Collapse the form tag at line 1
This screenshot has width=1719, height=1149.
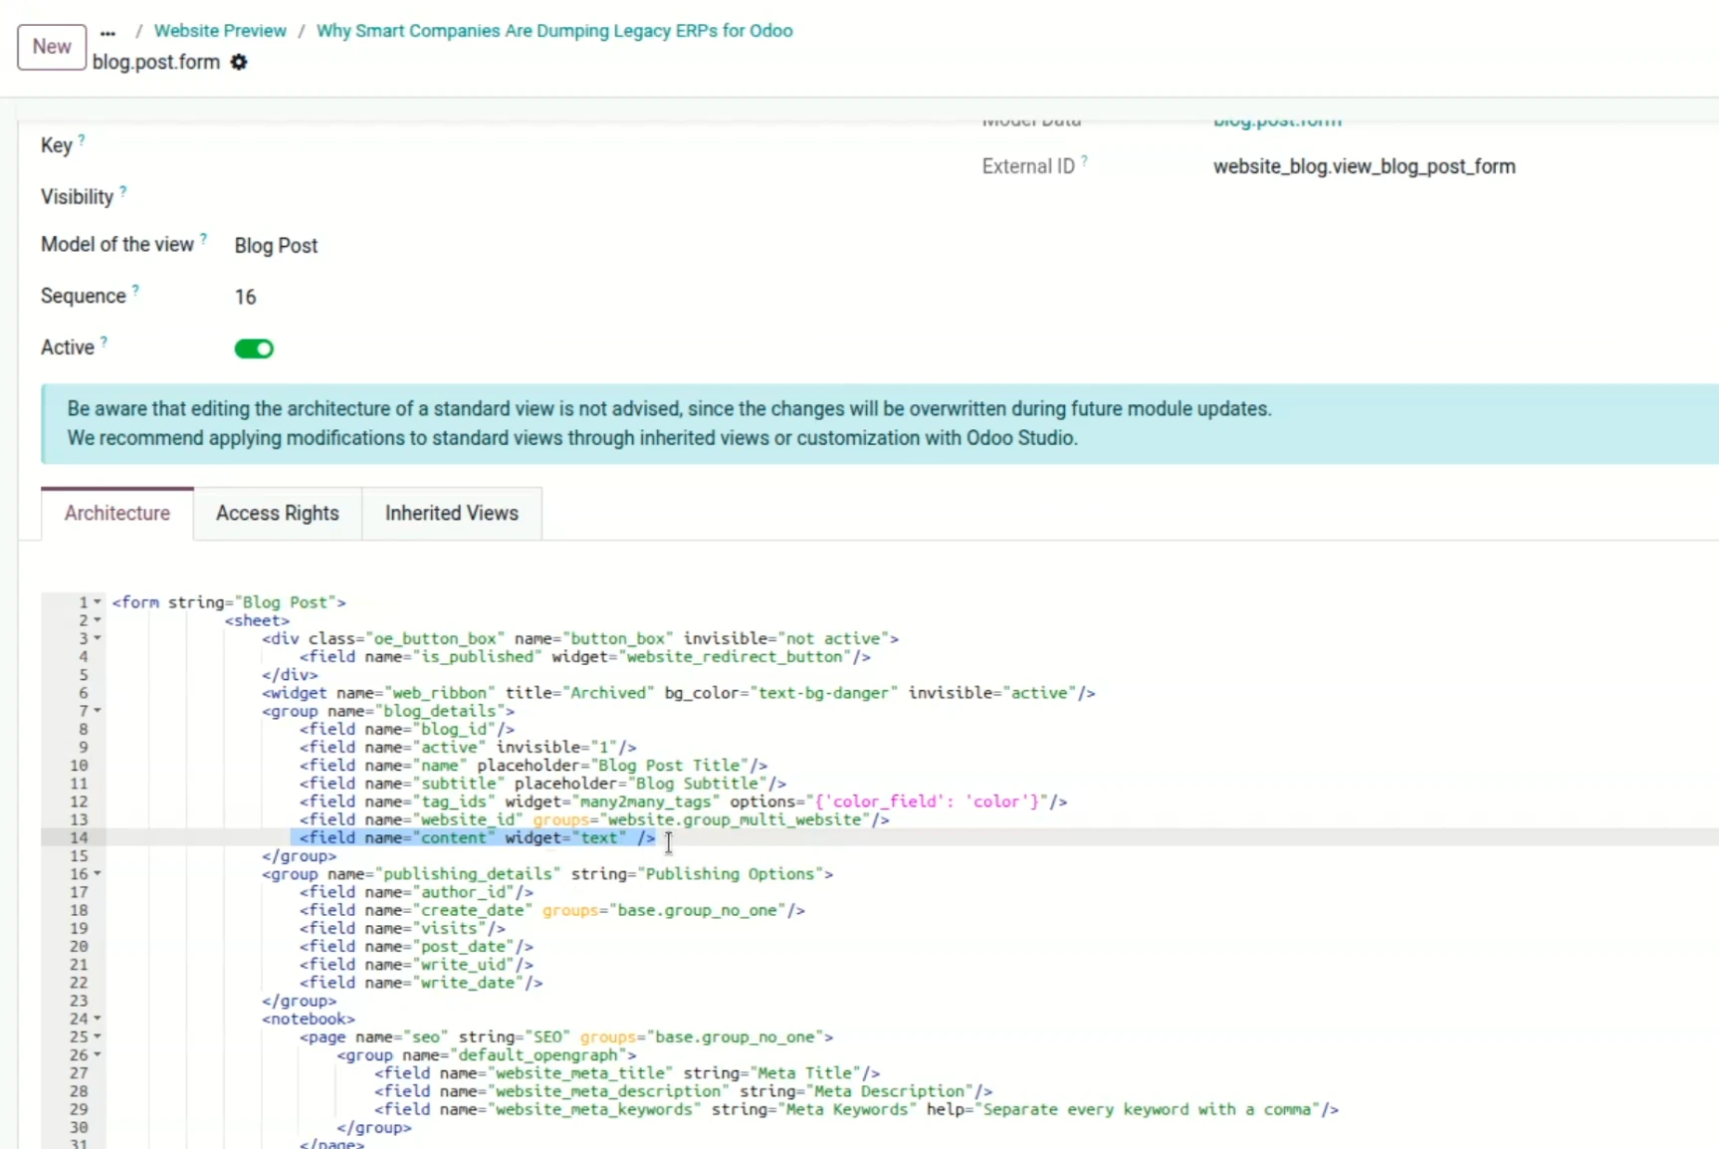click(x=98, y=602)
